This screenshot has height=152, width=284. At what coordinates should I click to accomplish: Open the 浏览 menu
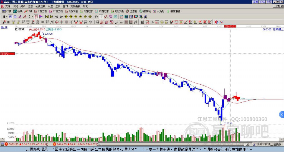15,6
